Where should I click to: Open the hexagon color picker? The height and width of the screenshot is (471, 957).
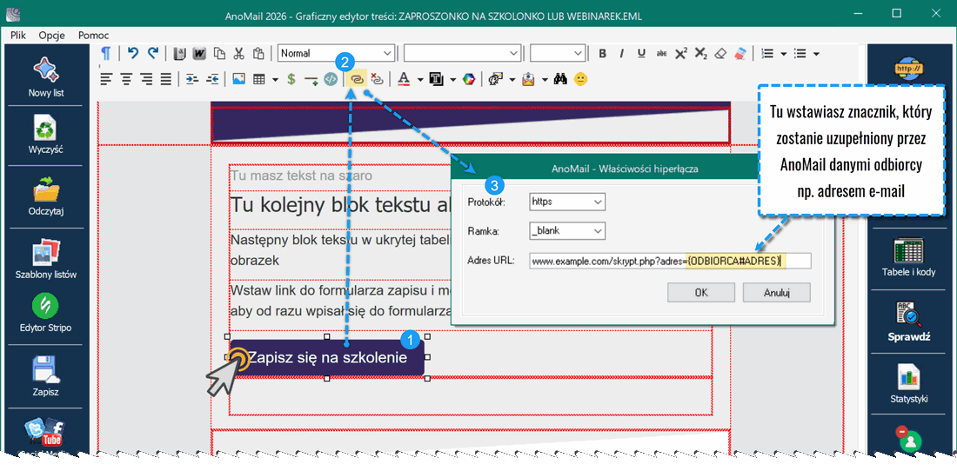[x=469, y=79]
